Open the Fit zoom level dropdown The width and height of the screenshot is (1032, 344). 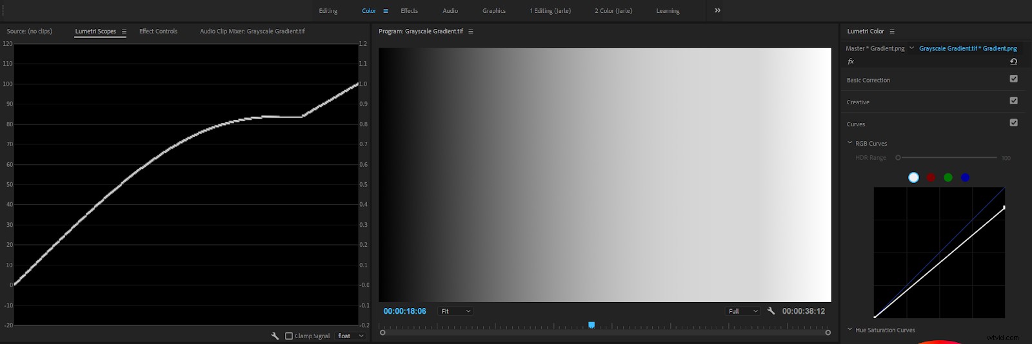pyautogui.click(x=455, y=311)
